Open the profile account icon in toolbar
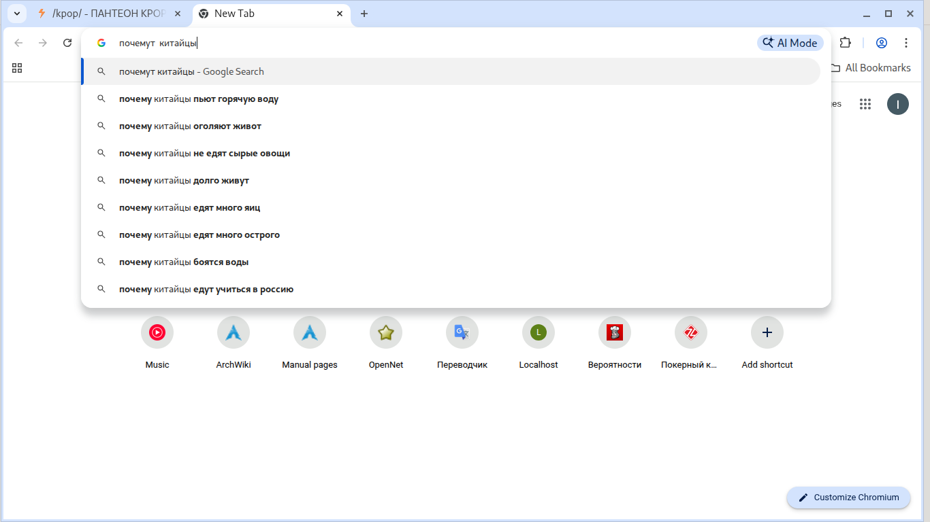This screenshot has height=522, width=930. [x=882, y=43]
